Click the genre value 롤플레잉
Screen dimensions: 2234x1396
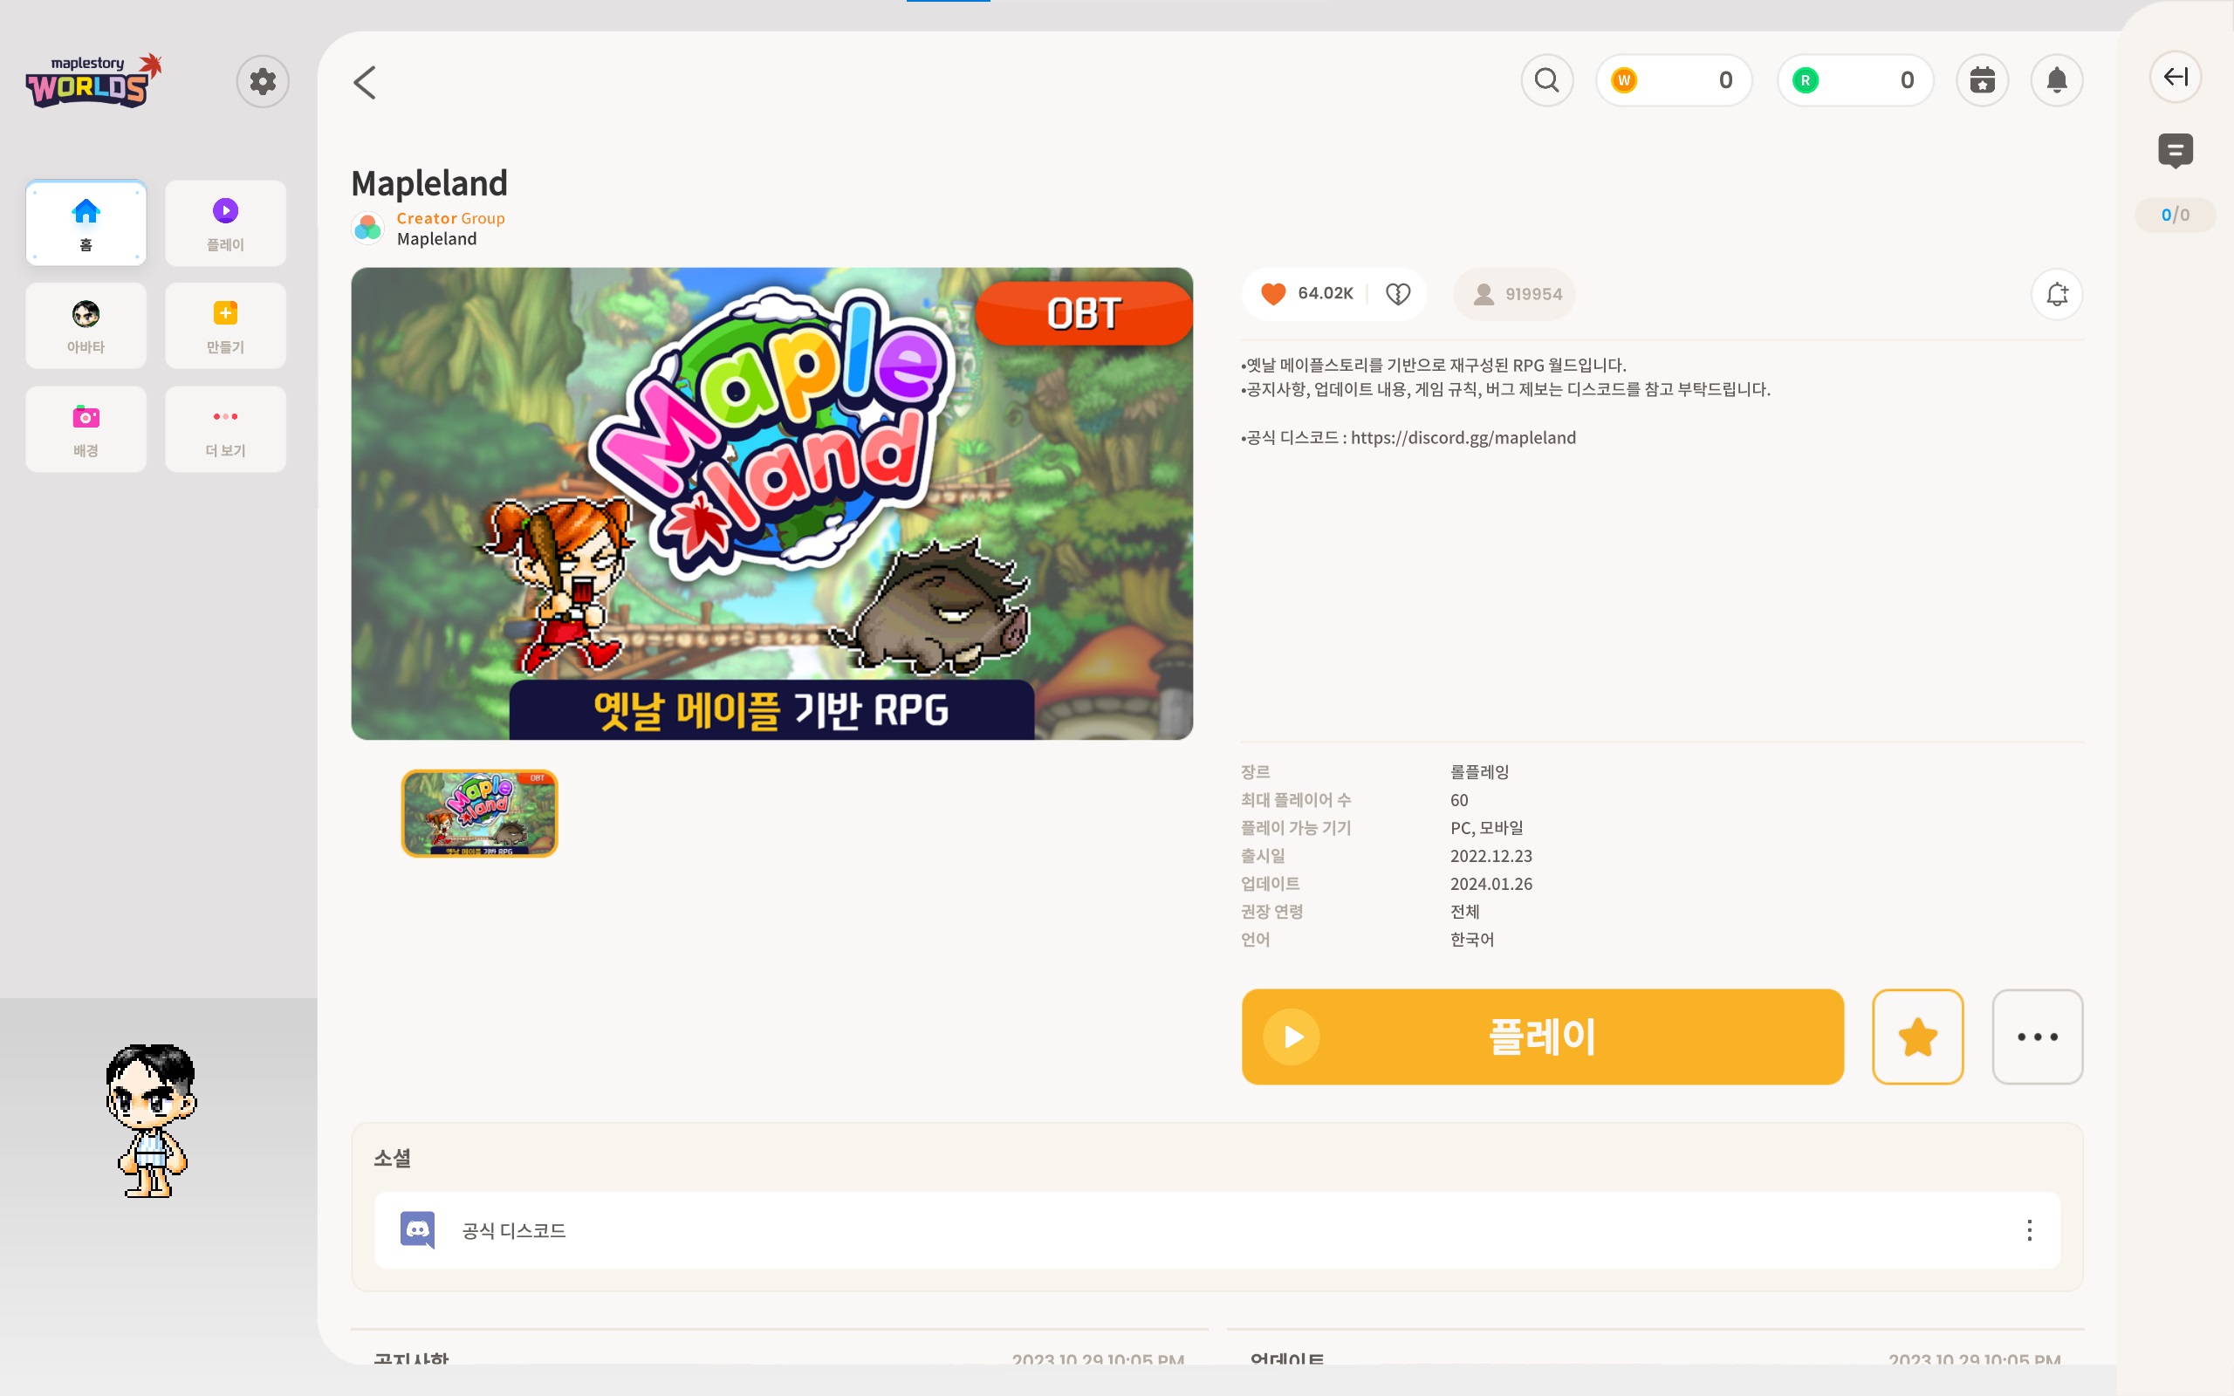[1479, 772]
